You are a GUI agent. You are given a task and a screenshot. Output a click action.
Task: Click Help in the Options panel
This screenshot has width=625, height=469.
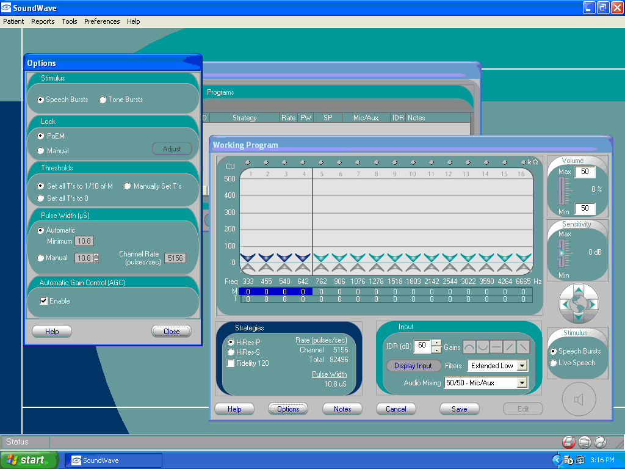click(x=52, y=332)
